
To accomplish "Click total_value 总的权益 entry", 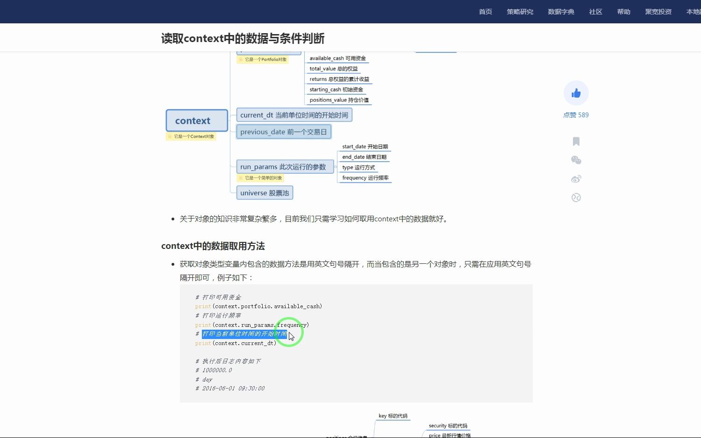I will pyautogui.click(x=334, y=69).
